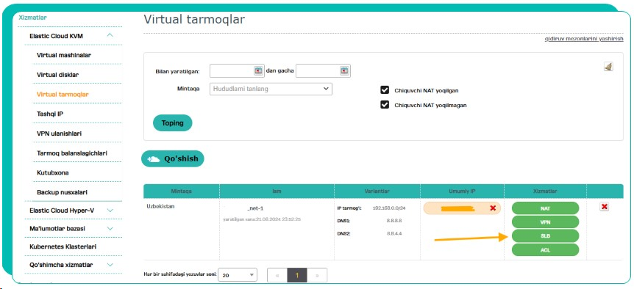This screenshot has height=289, width=634.
Task: Click the Xizmatlar sidebar heading
Action: coord(33,18)
